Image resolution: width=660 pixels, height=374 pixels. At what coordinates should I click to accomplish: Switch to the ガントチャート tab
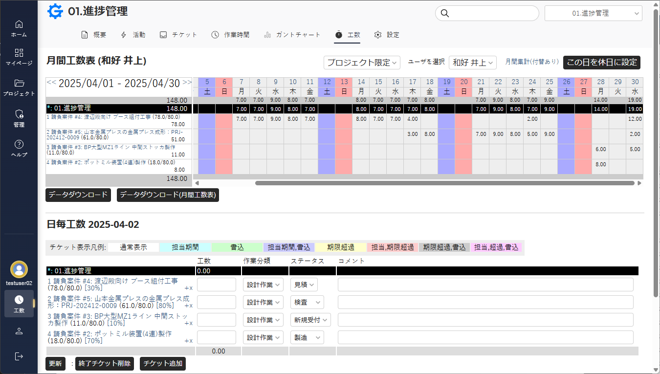tap(292, 35)
